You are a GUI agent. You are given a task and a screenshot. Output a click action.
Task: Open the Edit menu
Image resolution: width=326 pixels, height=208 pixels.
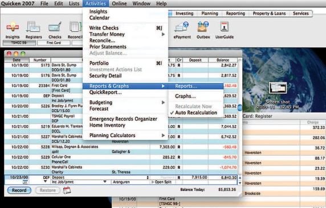(59, 3)
